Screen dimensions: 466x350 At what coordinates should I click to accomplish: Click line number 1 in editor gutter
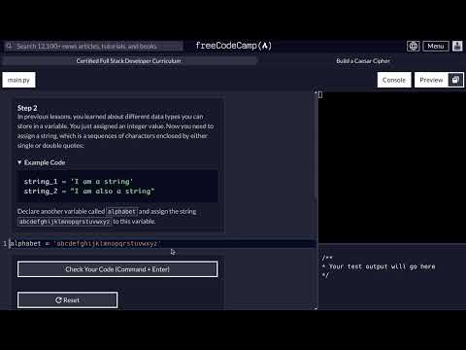[x=5, y=244]
